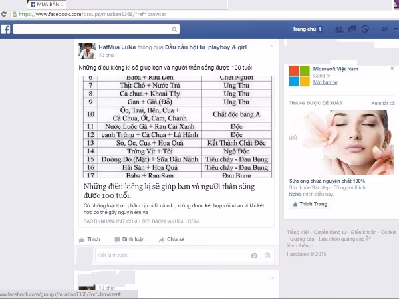Expand HatMua LuNa post options chevron
The height and width of the screenshot is (299, 399).
(272, 46)
